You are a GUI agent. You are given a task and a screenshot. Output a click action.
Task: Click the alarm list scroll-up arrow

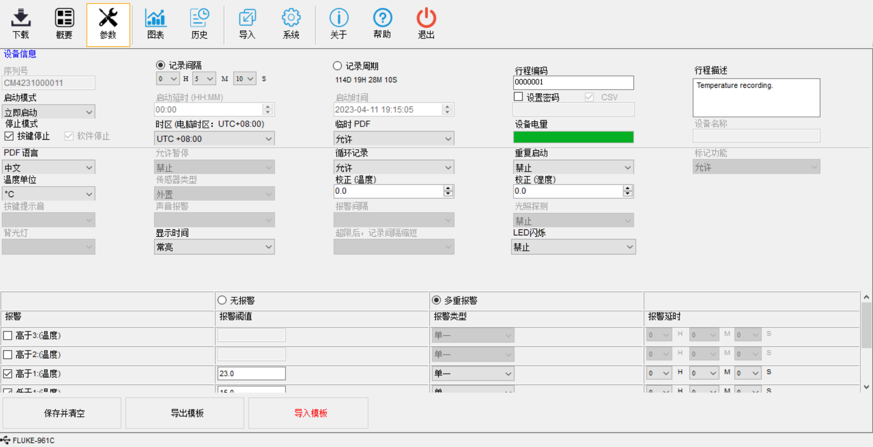pyautogui.click(x=867, y=297)
